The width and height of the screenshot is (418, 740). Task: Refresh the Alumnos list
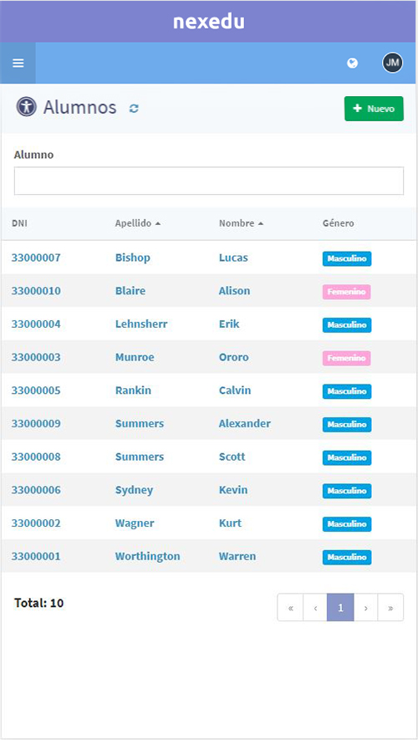(x=134, y=109)
